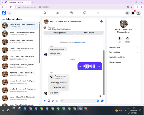144x115 pixels.
Task: Seek within audio clip waveform
Action: pyautogui.click(x=89, y=66)
